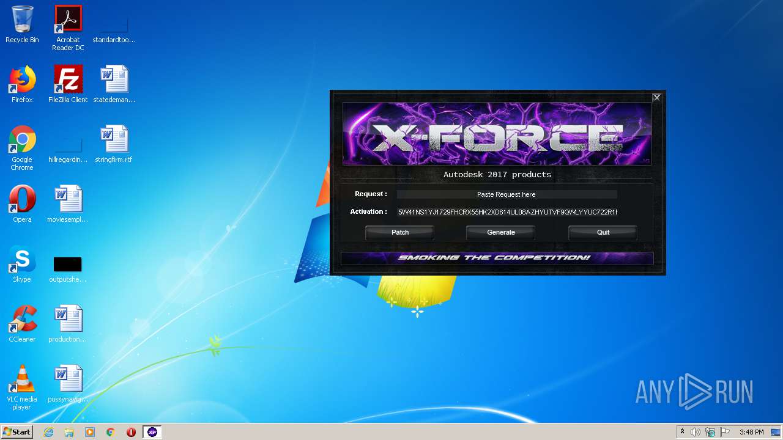Image resolution: width=783 pixels, height=440 pixels.
Task: Launch Acrobat Reader DC shortcut
Action: (68, 28)
